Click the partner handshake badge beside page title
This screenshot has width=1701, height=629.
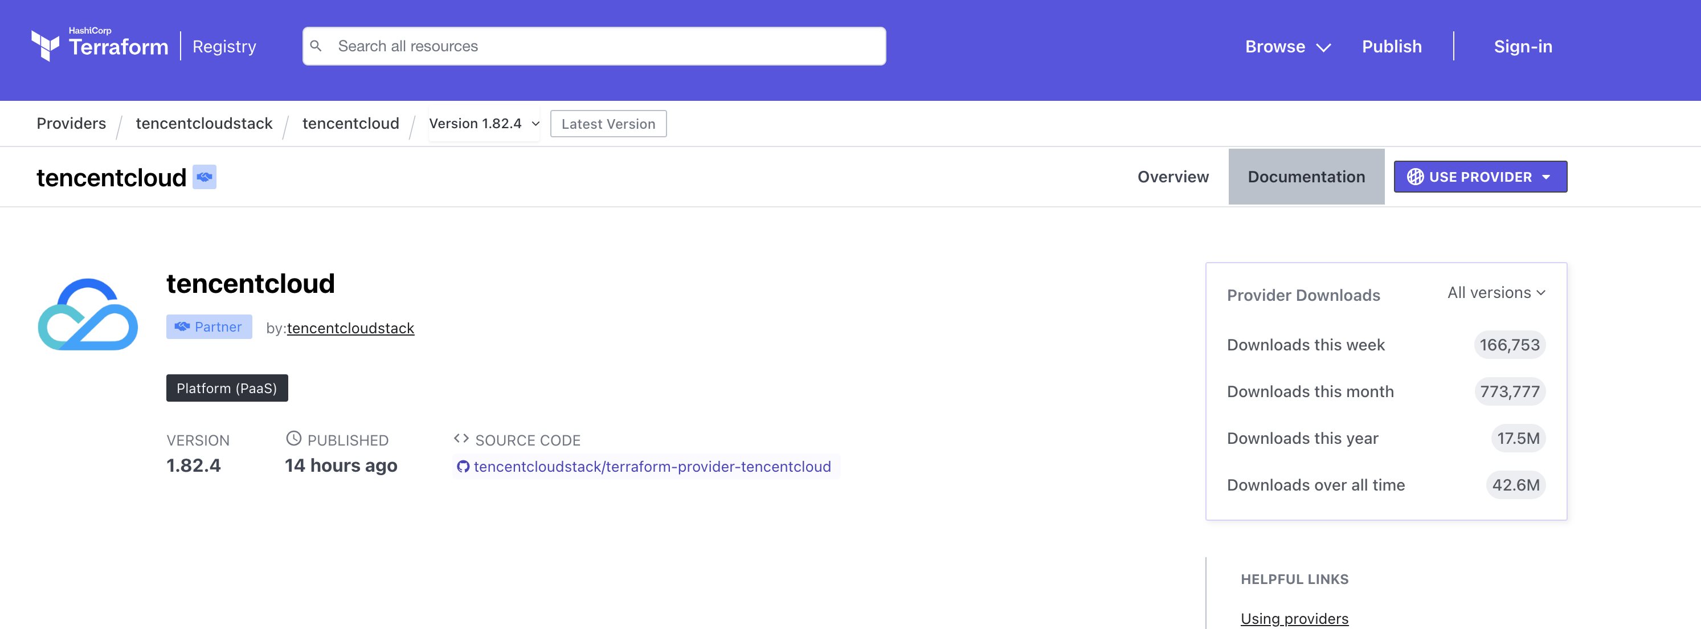(204, 177)
